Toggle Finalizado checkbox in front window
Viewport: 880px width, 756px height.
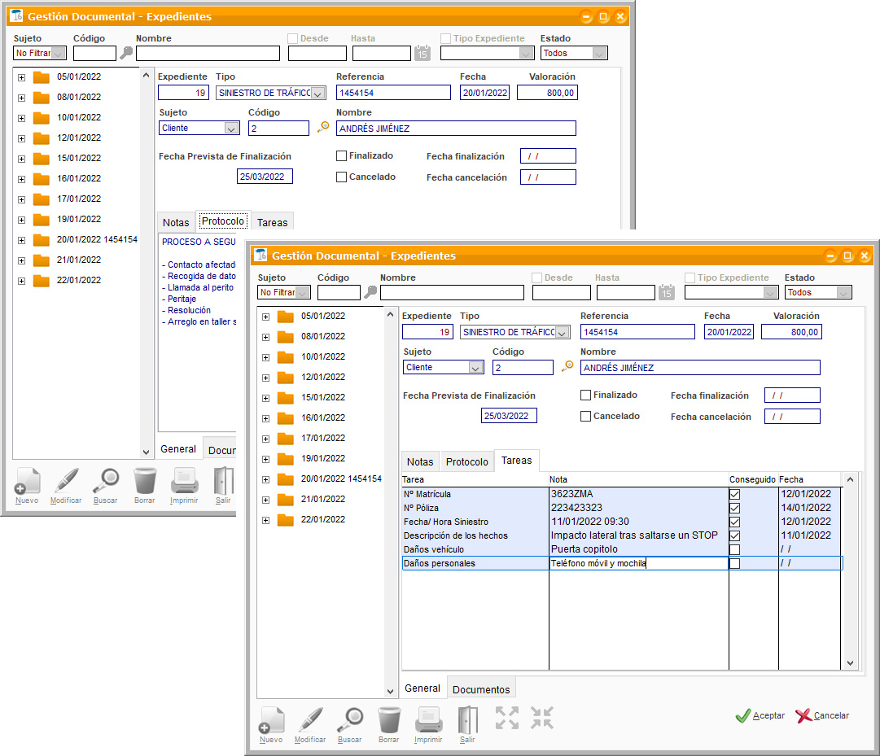point(585,395)
